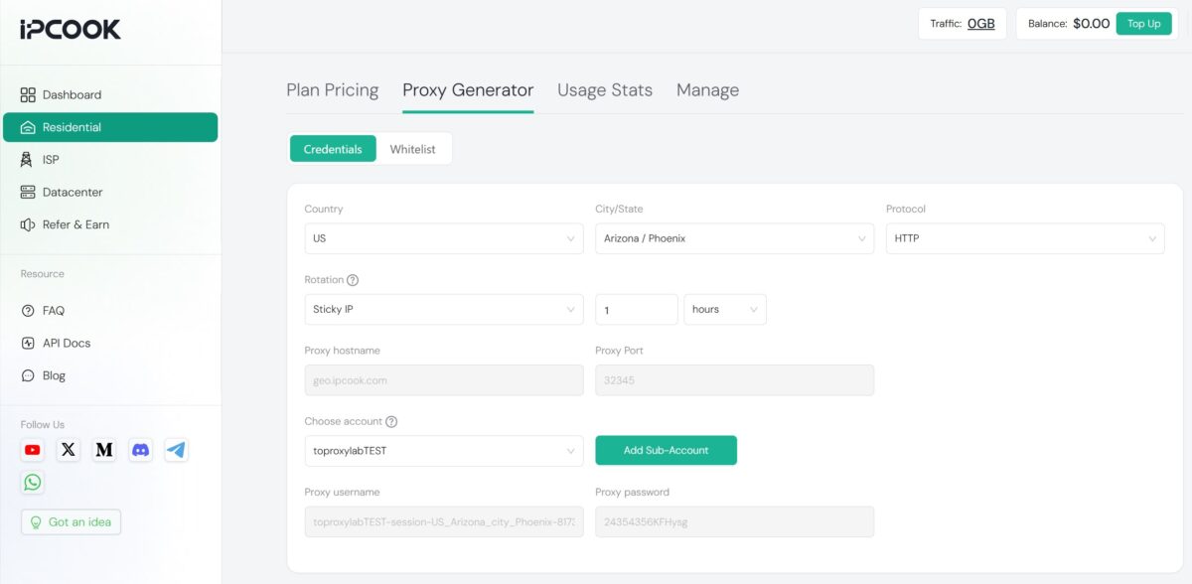Image resolution: width=1192 pixels, height=584 pixels.
Task: Select Datacenter in sidebar
Action: 110,192
